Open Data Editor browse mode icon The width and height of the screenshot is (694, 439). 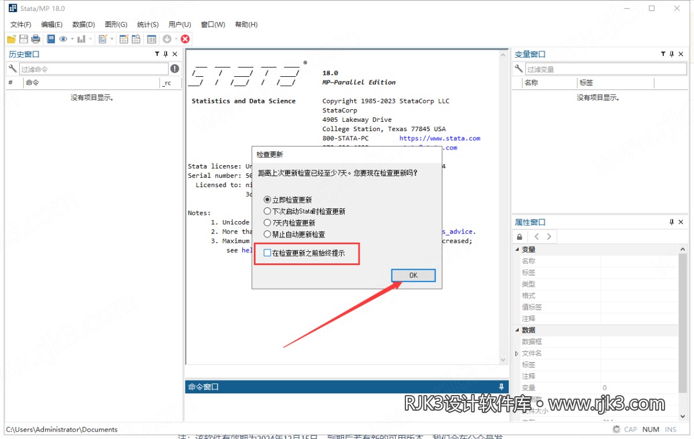(x=136, y=39)
